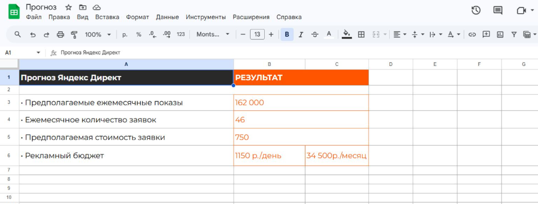The height and width of the screenshot is (204, 538).
Task: Toggle bold formatting
Action: pos(287,34)
